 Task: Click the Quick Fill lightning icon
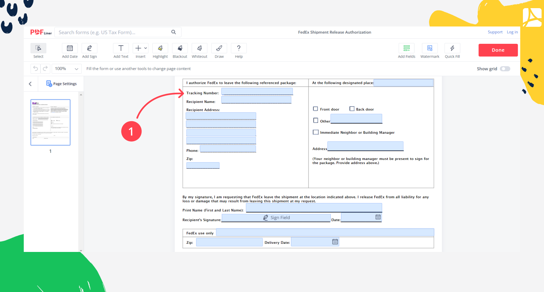(452, 48)
